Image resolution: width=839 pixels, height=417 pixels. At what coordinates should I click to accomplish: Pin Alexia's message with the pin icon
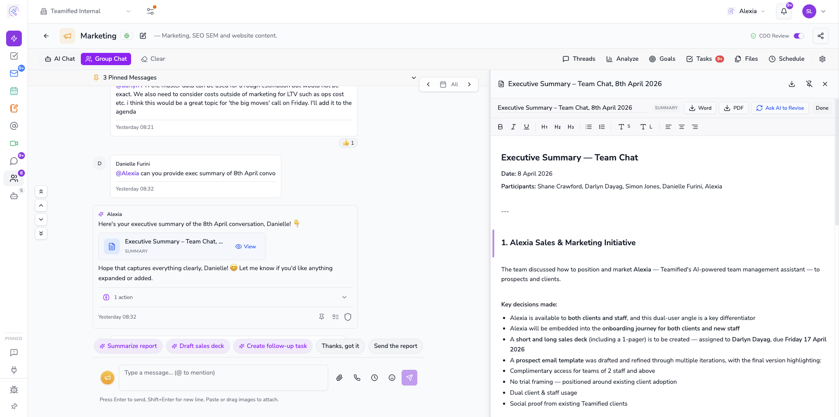click(x=322, y=317)
